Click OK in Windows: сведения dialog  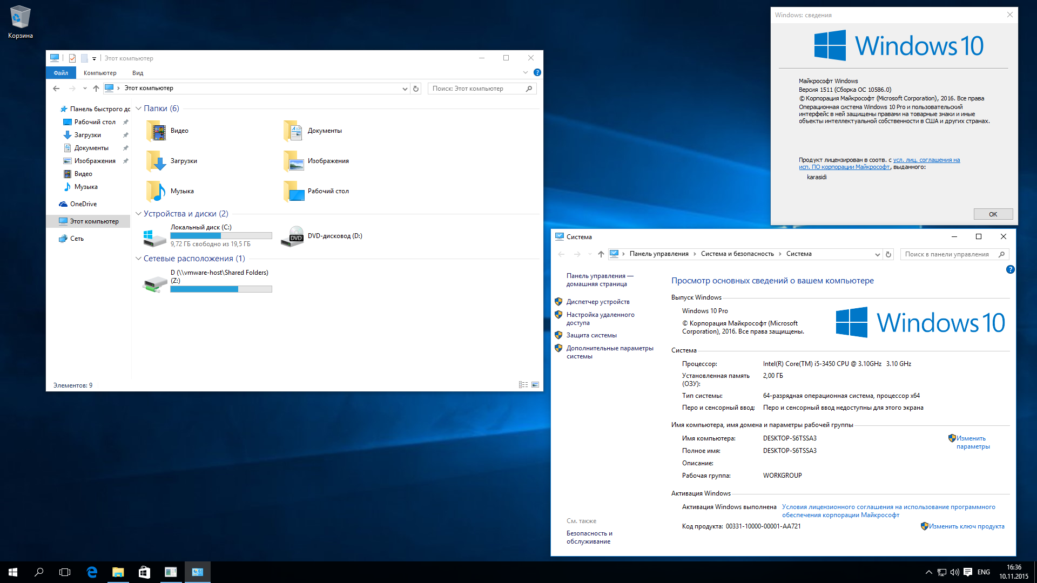tap(993, 214)
